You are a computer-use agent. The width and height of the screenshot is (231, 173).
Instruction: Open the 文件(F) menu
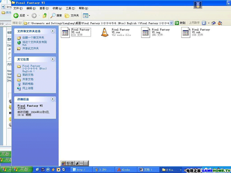point(18,8)
